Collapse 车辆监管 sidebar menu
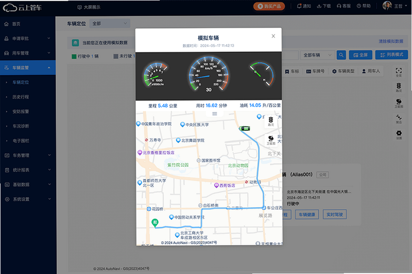The width and height of the screenshot is (412, 274). click(x=28, y=68)
